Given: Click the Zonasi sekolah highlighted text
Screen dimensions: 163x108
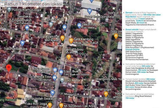Looking at the screenshot, I should 132,29.
